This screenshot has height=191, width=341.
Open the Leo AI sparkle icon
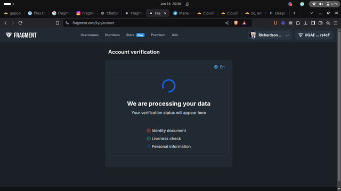tap(328, 23)
